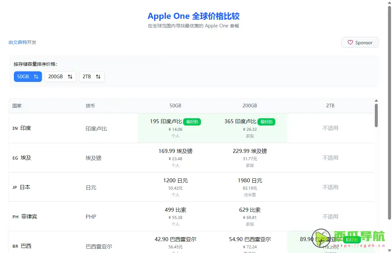
Task: Click the 42.90 巴西雷亚尔 price
Action: (x=175, y=239)
